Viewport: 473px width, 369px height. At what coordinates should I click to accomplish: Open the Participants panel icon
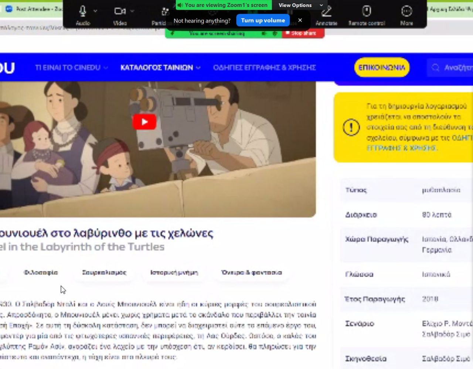[x=165, y=12]
